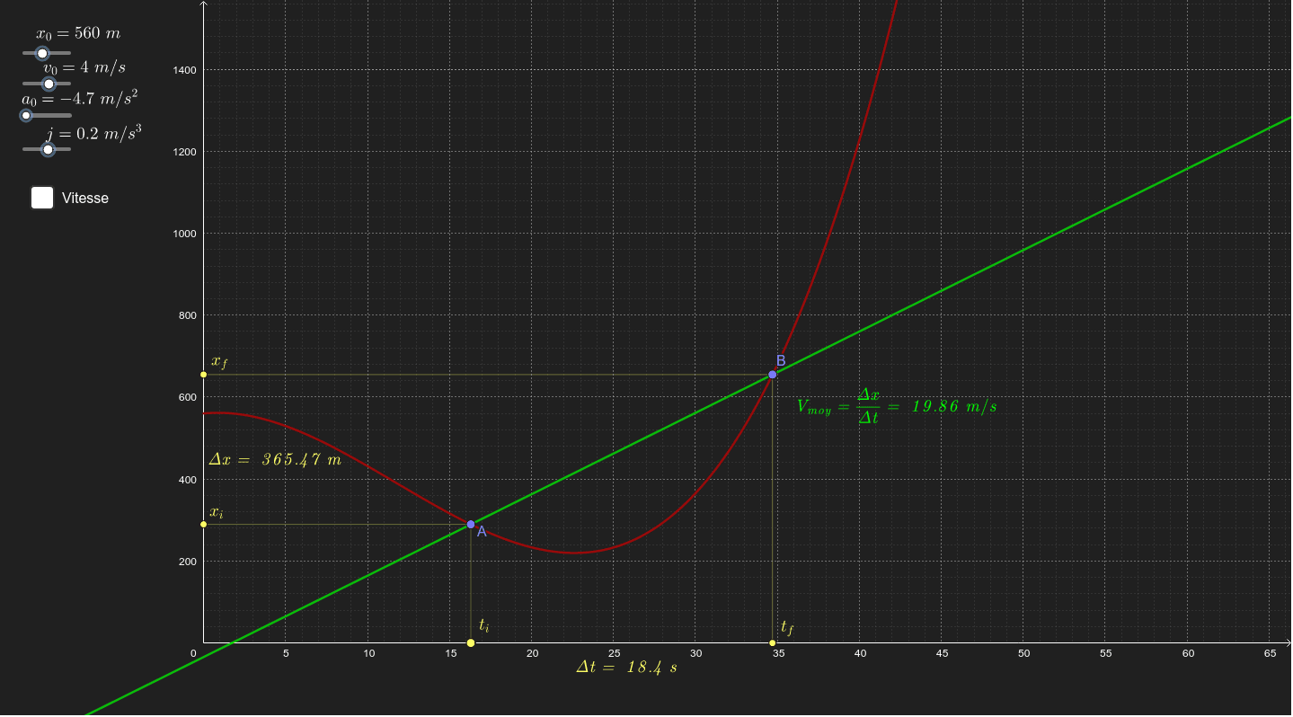Click the V_moy = 19.86 m/s formula

point(897,406)
